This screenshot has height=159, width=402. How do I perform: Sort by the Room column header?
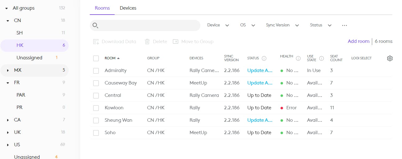click(110, 58)
